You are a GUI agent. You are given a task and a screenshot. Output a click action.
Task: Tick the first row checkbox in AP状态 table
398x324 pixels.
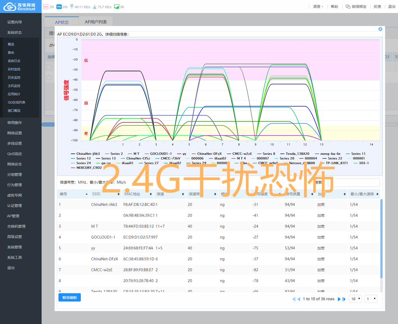pyautogui.click(x=49, y=67)
